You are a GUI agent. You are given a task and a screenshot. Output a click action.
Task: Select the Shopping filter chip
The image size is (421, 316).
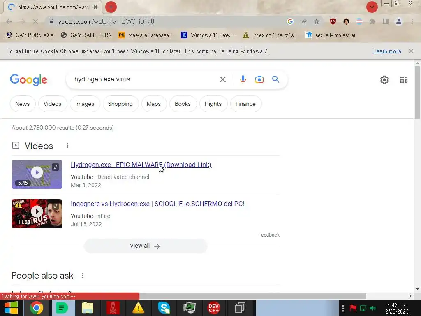click(x=120, y=104)
